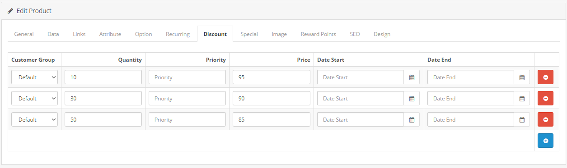Click Date End field in the price 90 row

point(471,98)
